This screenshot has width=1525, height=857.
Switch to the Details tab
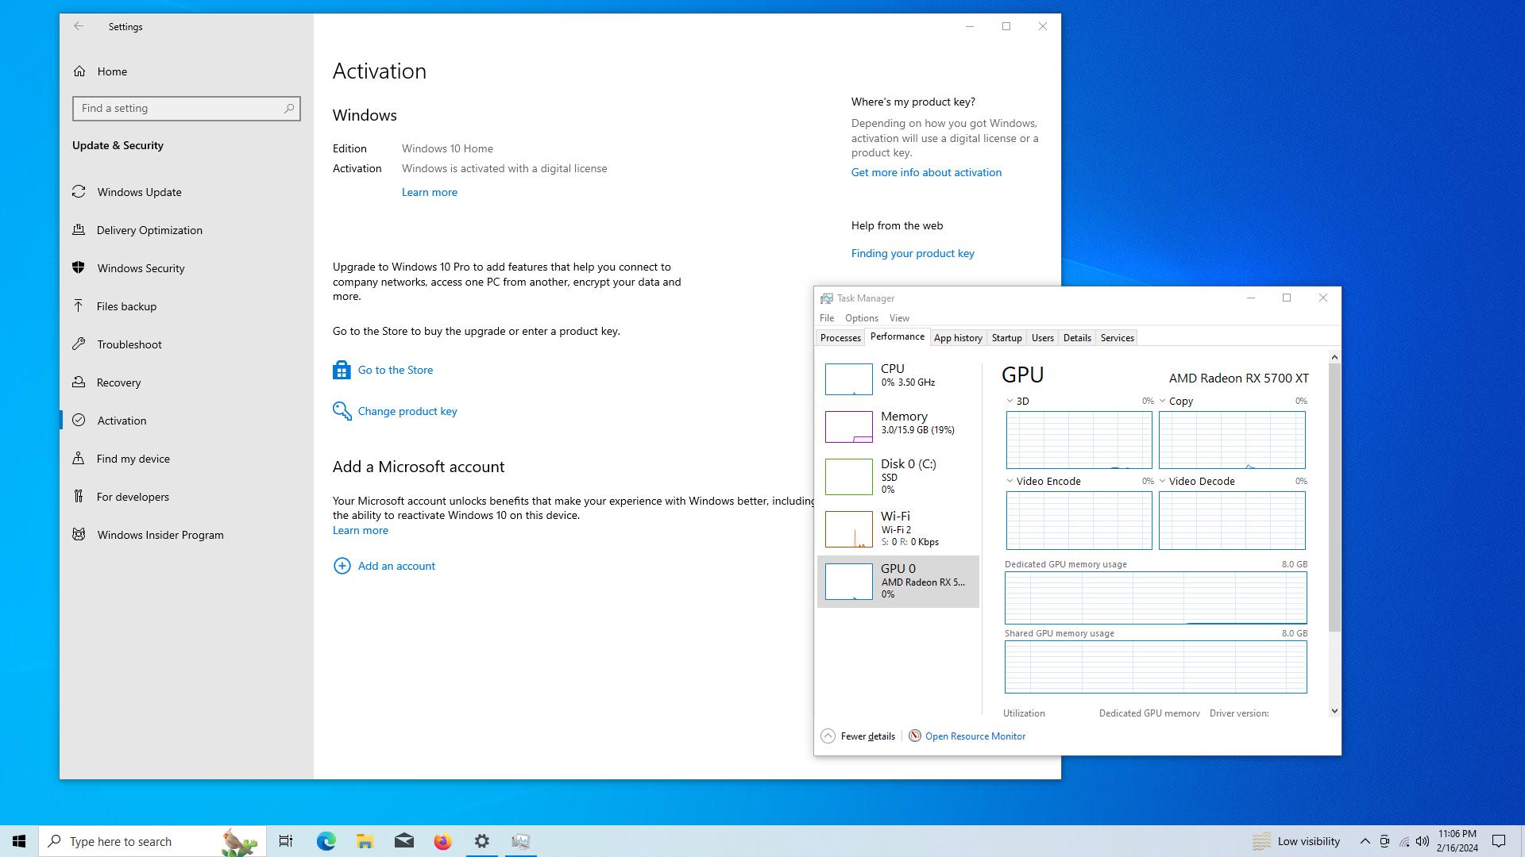[x=1077, y=338]
